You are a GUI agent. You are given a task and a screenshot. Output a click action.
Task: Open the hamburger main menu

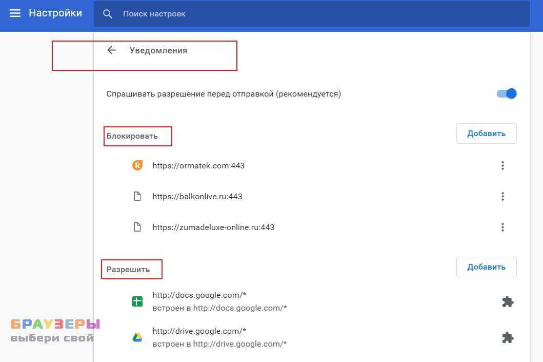(x=15, y=13)
